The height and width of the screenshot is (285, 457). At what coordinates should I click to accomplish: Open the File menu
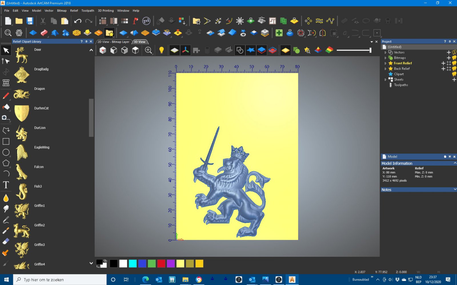(x=7, y=11)
